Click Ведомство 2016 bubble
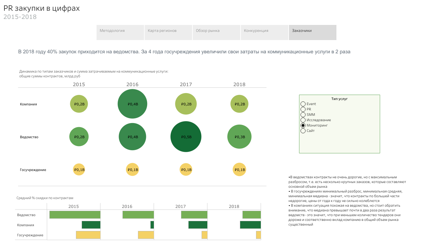Screen dimensions: 432x242 point(132,137)
